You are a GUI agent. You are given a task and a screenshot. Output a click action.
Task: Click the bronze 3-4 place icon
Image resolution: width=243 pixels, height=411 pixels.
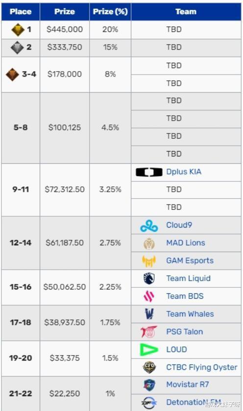pos(12,75)
